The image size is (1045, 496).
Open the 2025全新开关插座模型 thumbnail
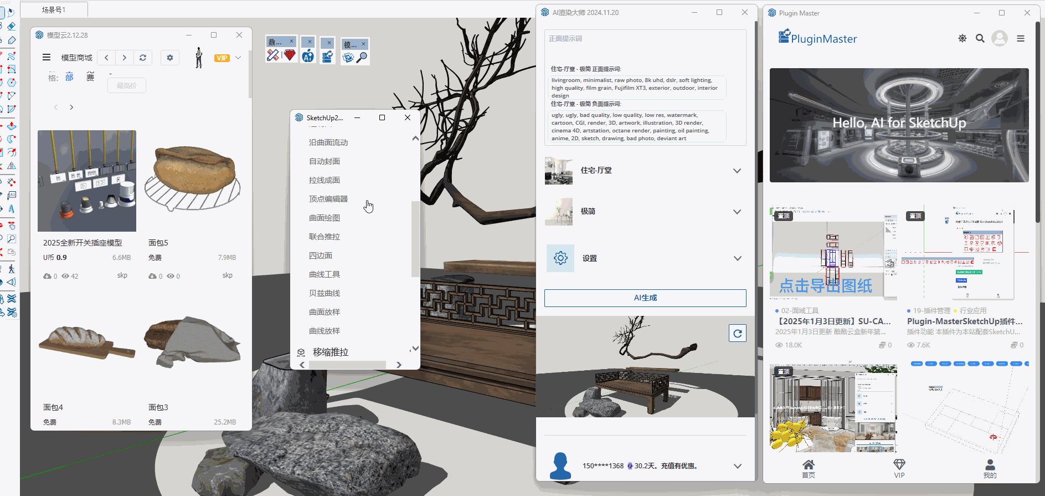pos(87,181)
